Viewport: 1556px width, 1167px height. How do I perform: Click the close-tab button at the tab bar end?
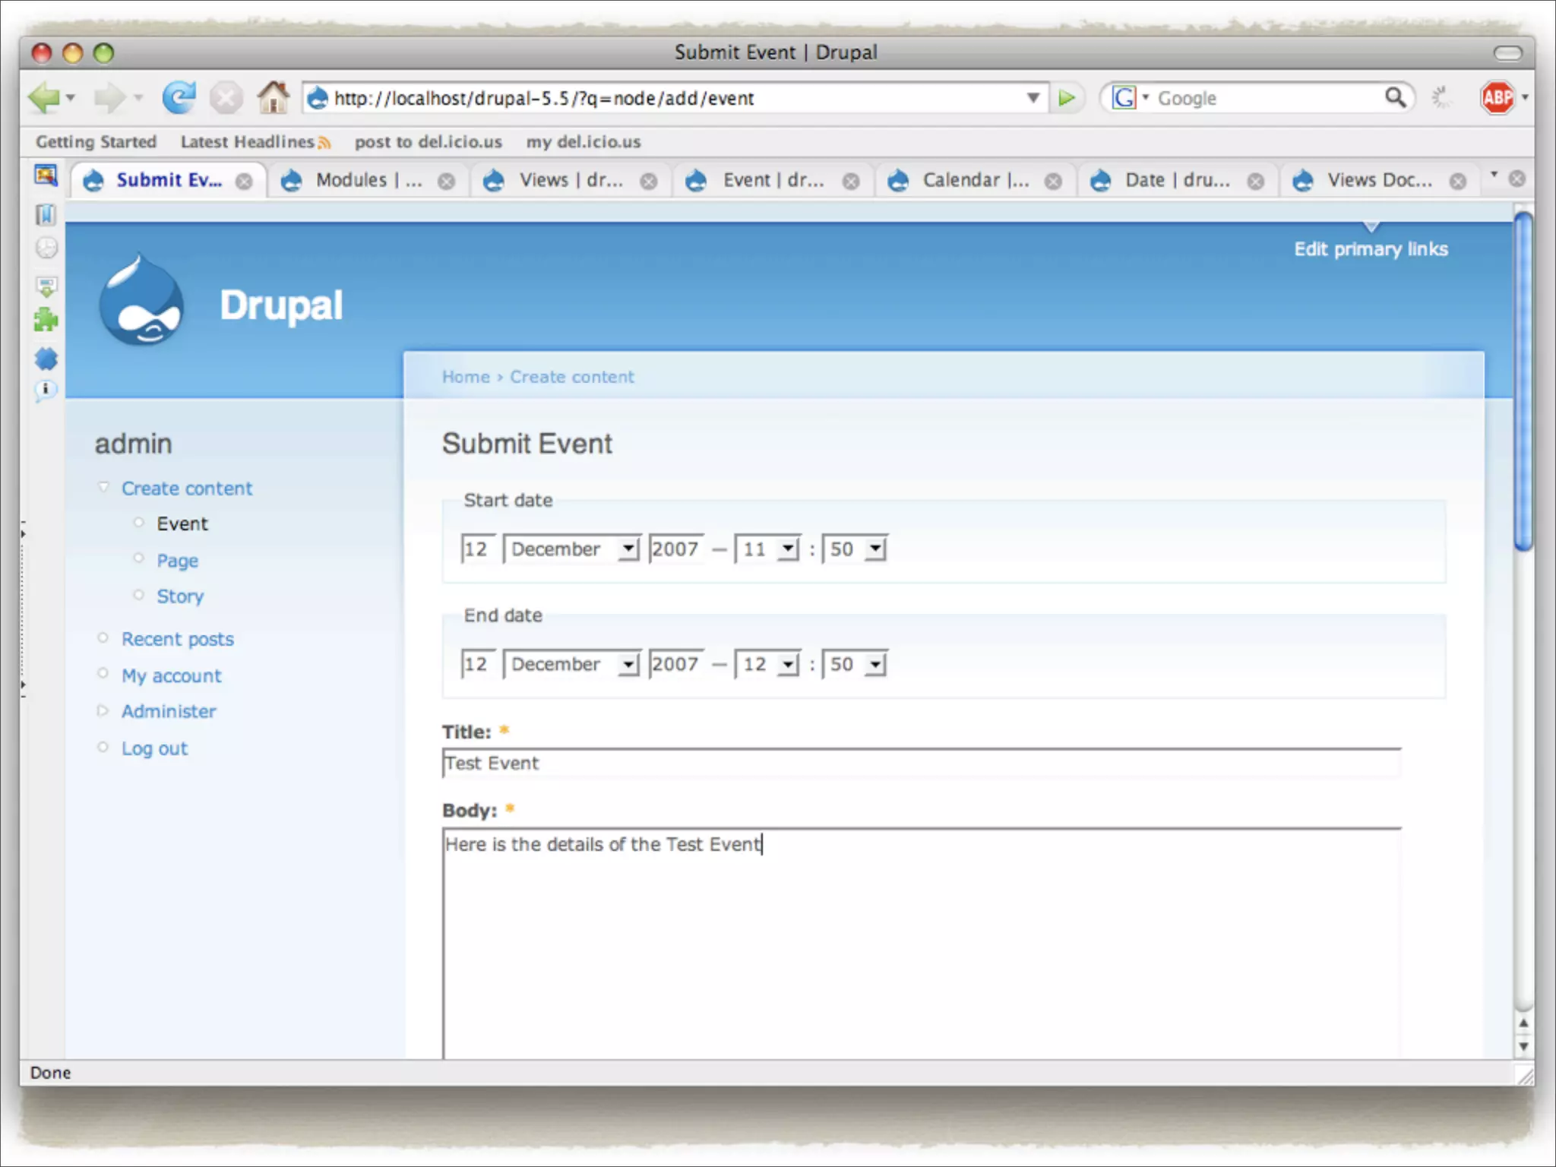(x=1517, y=179)
